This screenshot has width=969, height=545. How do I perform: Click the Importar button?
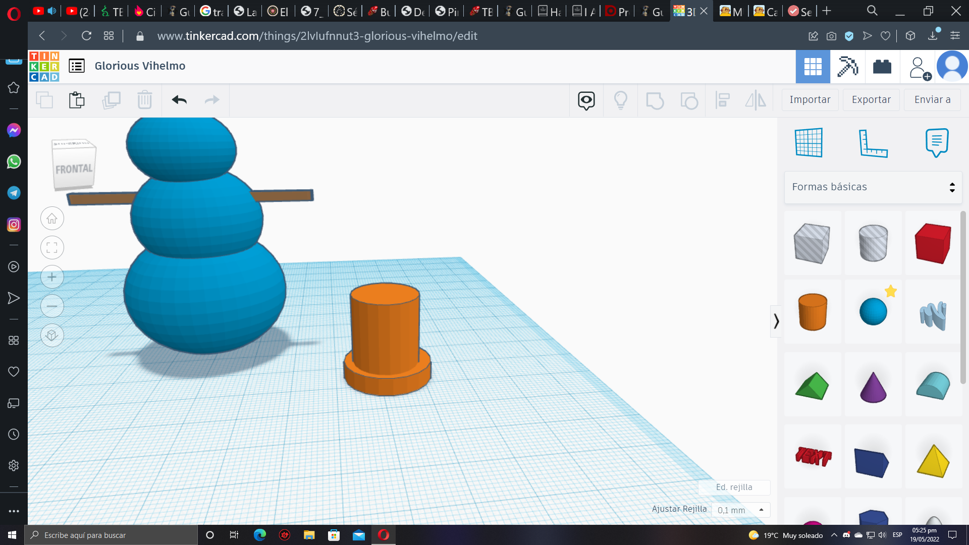pos(810,100)
